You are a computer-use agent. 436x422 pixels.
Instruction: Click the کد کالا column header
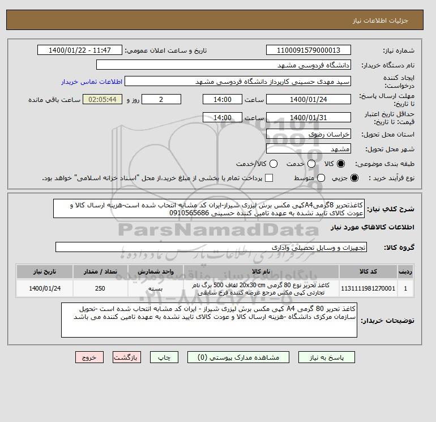pyautogui.click(x=368, y=271)
